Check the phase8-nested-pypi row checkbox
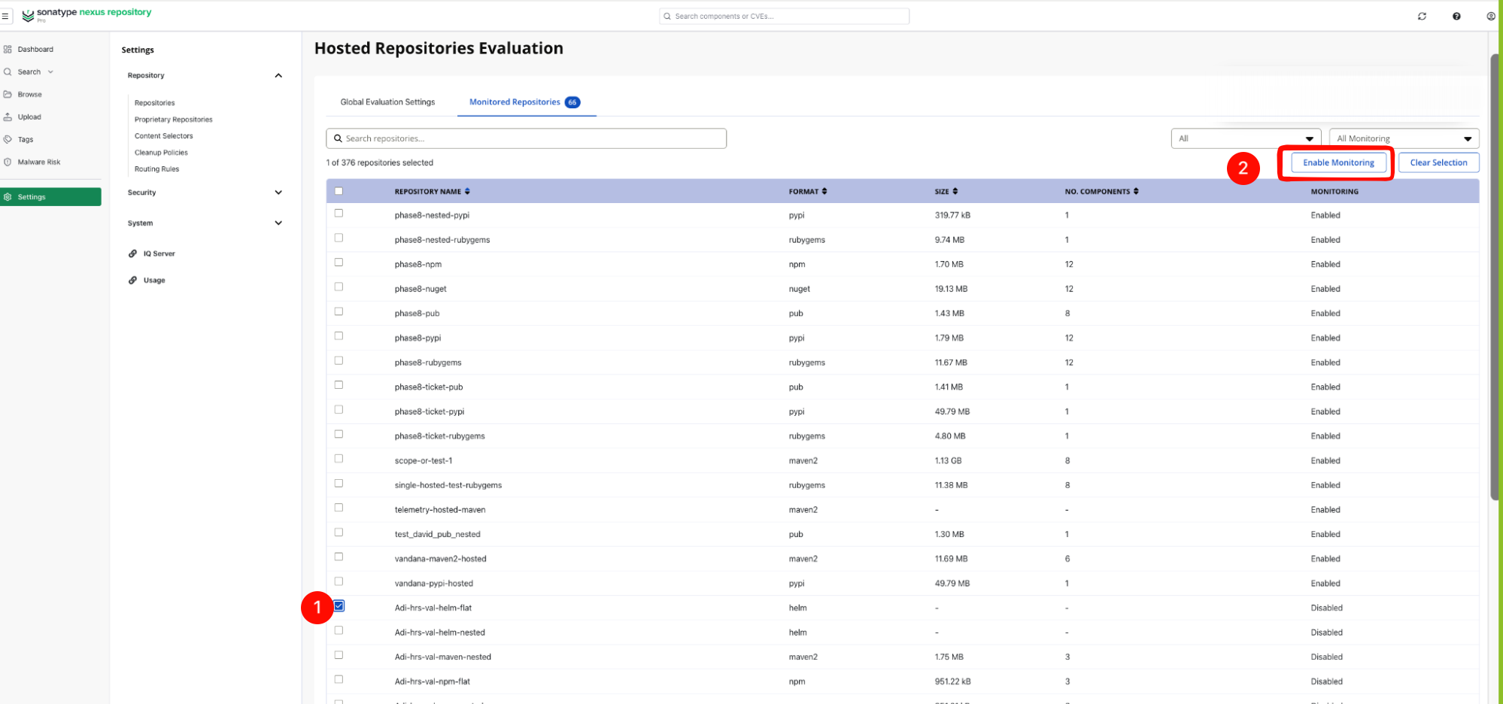The width and height of the screenshot is (1503, 704). [x=339, y=214]
